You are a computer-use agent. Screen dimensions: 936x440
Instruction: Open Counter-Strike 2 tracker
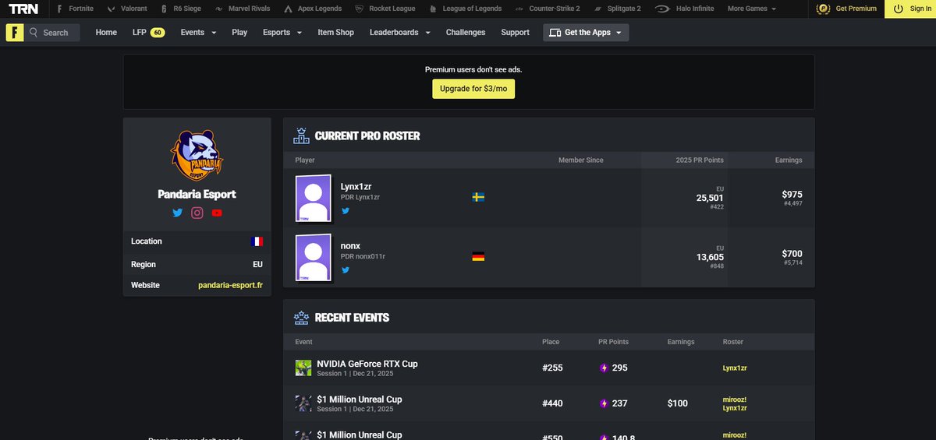pyautogui.click(x=548, y=9)
